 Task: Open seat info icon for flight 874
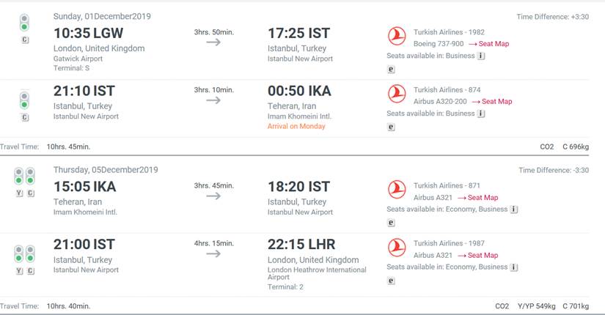coord(481,114)
